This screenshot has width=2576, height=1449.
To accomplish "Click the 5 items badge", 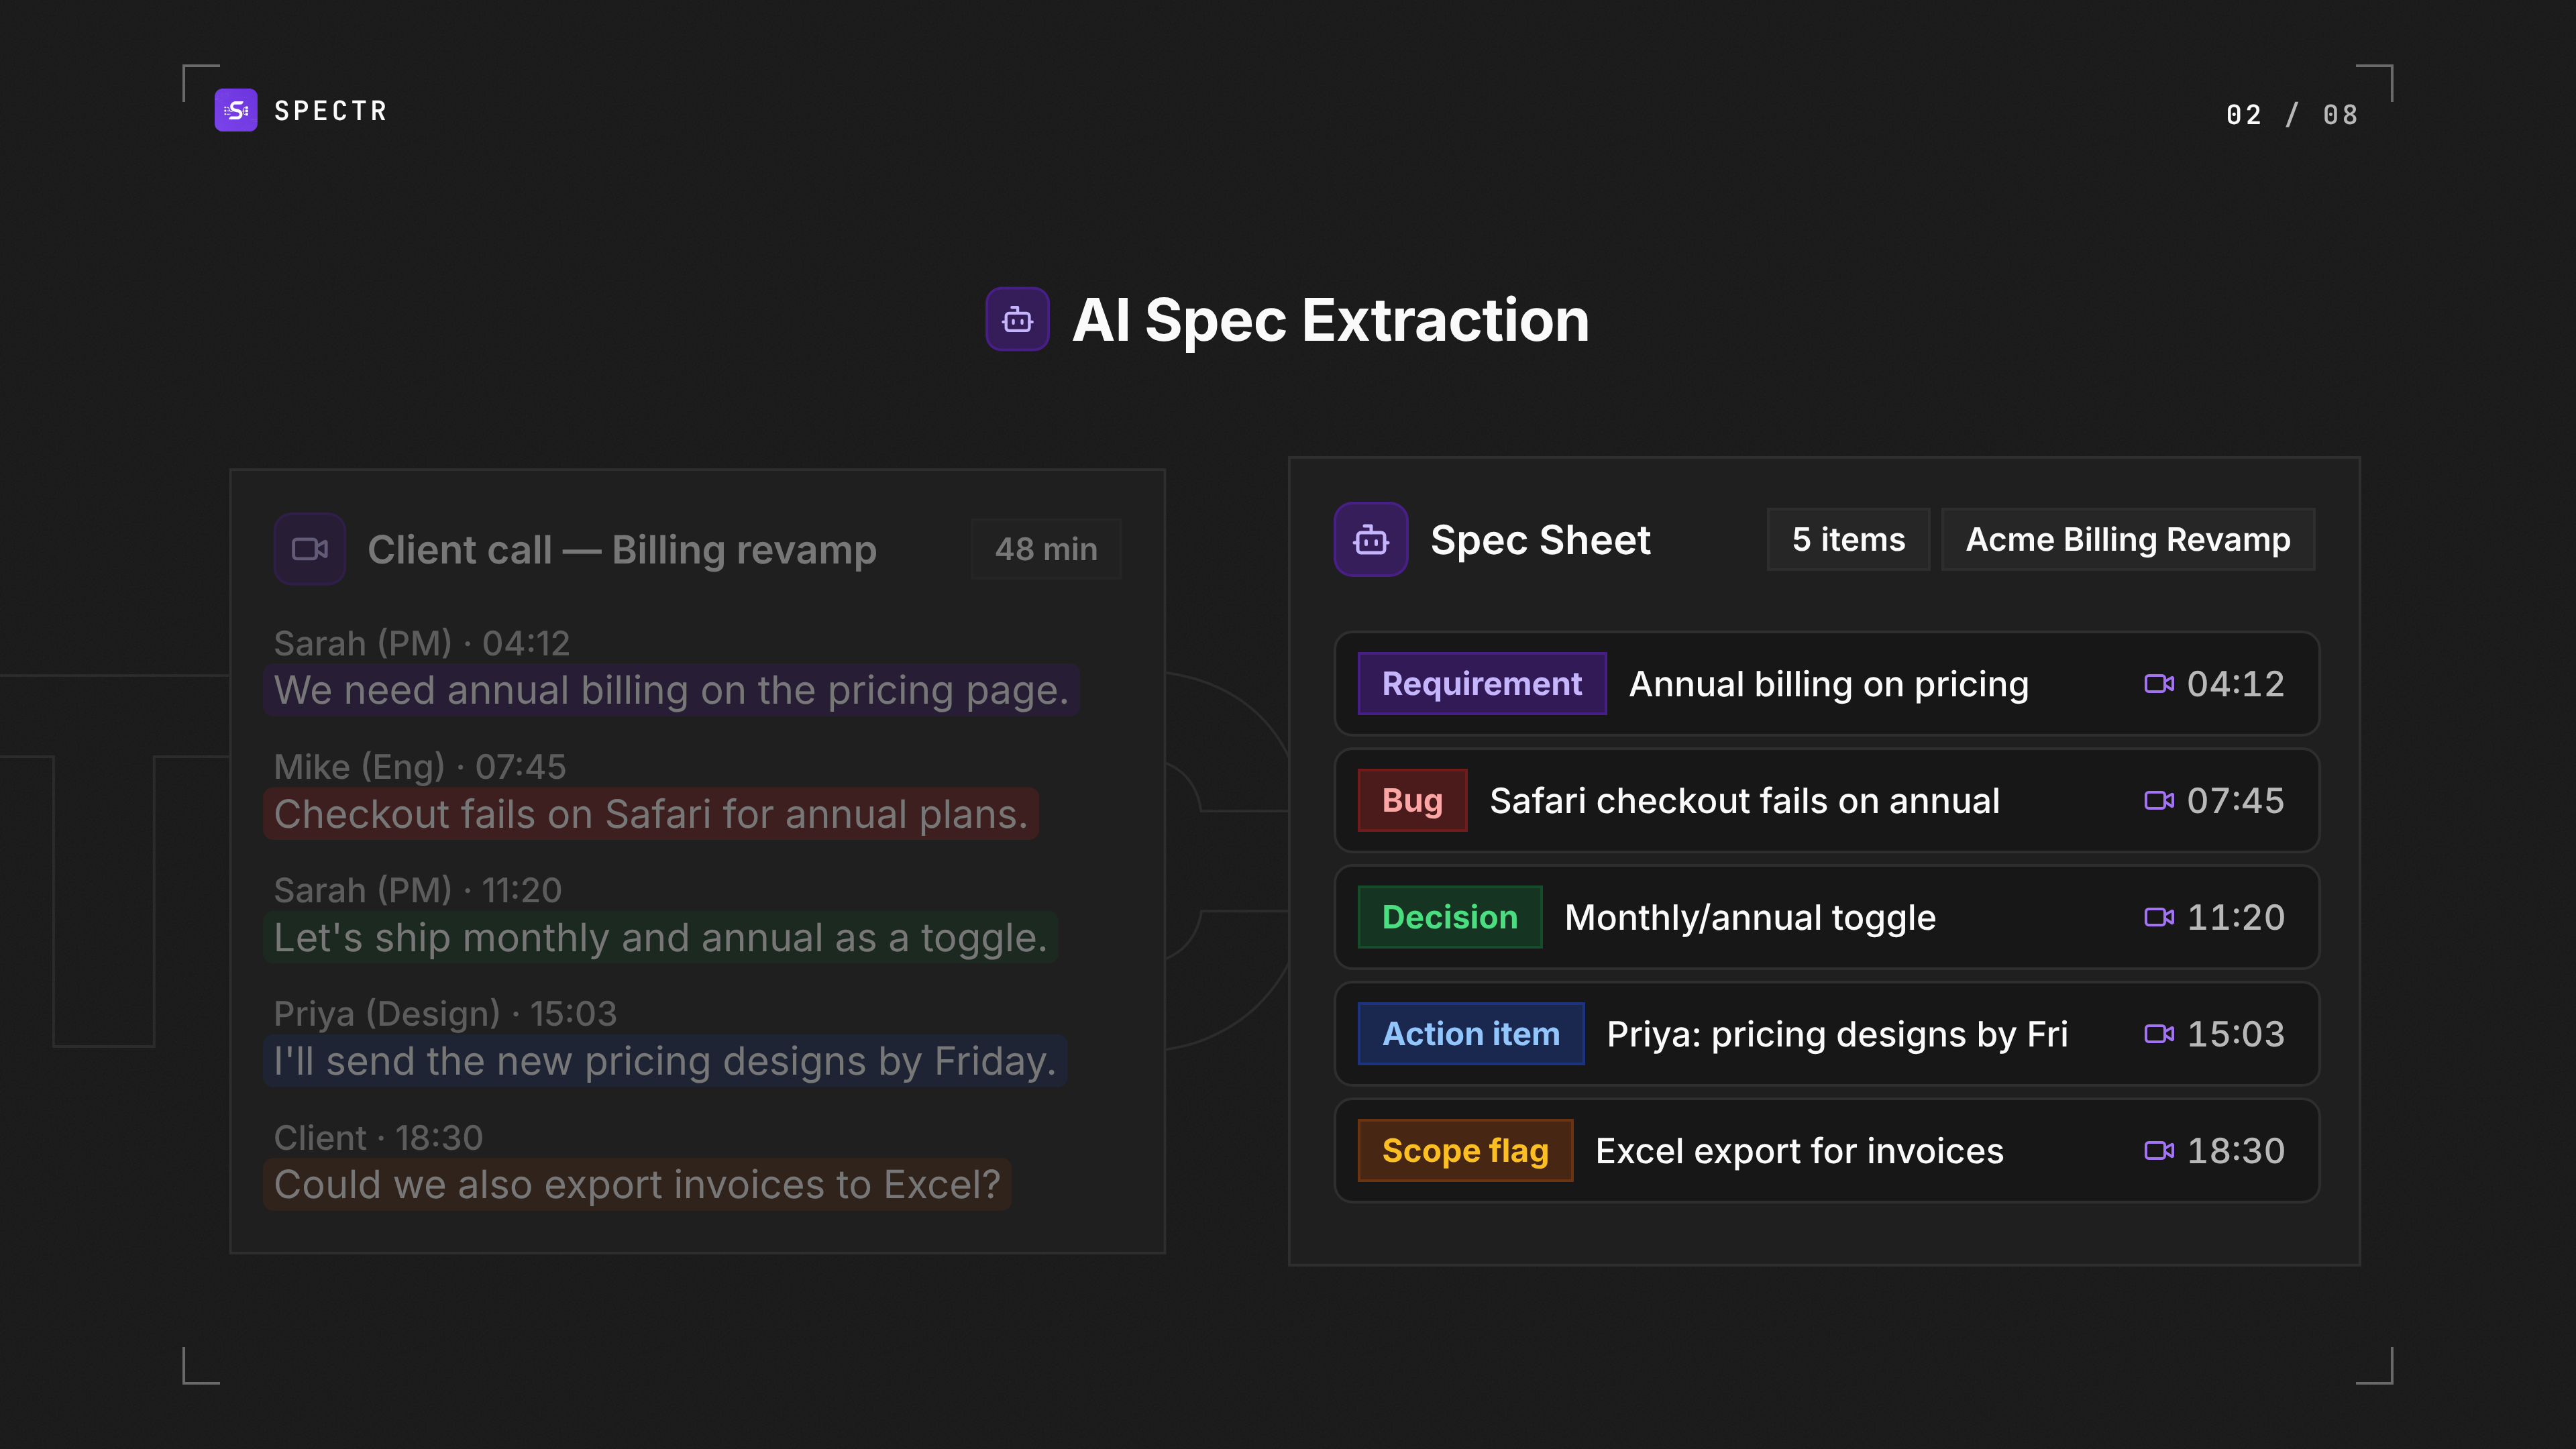I will click(x=1848, y=540).
